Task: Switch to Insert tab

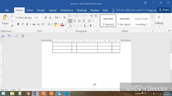Action: click(x=30, y=10)
